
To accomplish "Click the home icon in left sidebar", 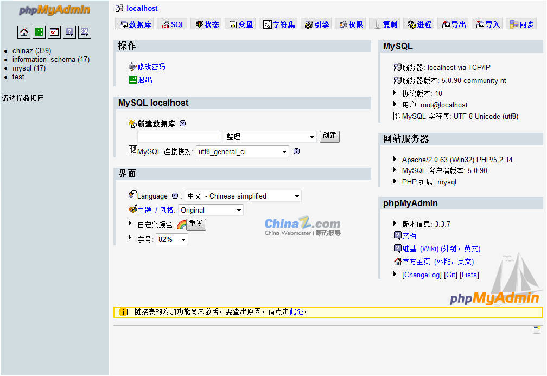I will click(24, 32).
